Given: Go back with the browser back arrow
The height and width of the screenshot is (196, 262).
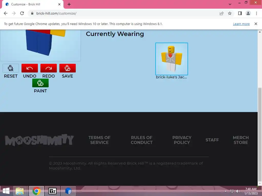Looking at the screenshot, I should [6, 13].
